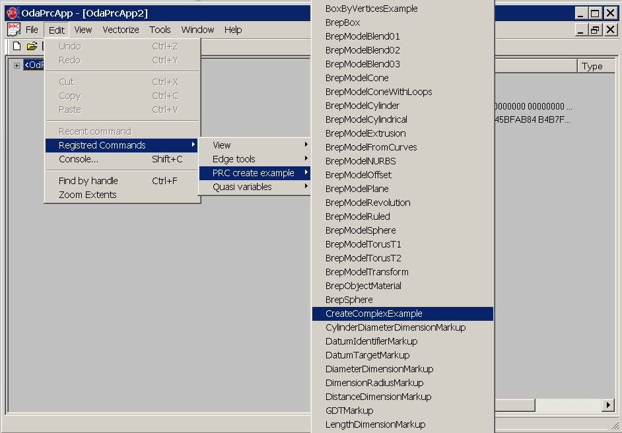
Task: Click the Edit menu in menu bar
Action: (x=57, y=30)
